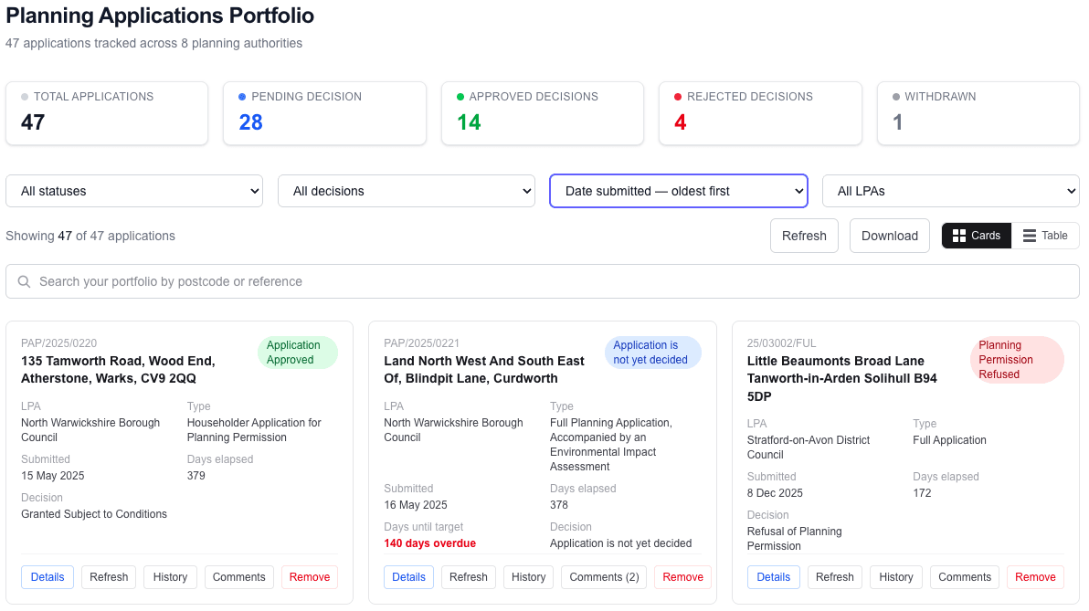
Task: View History for Blindpit Lane application
Action: [x=529, y=577]
